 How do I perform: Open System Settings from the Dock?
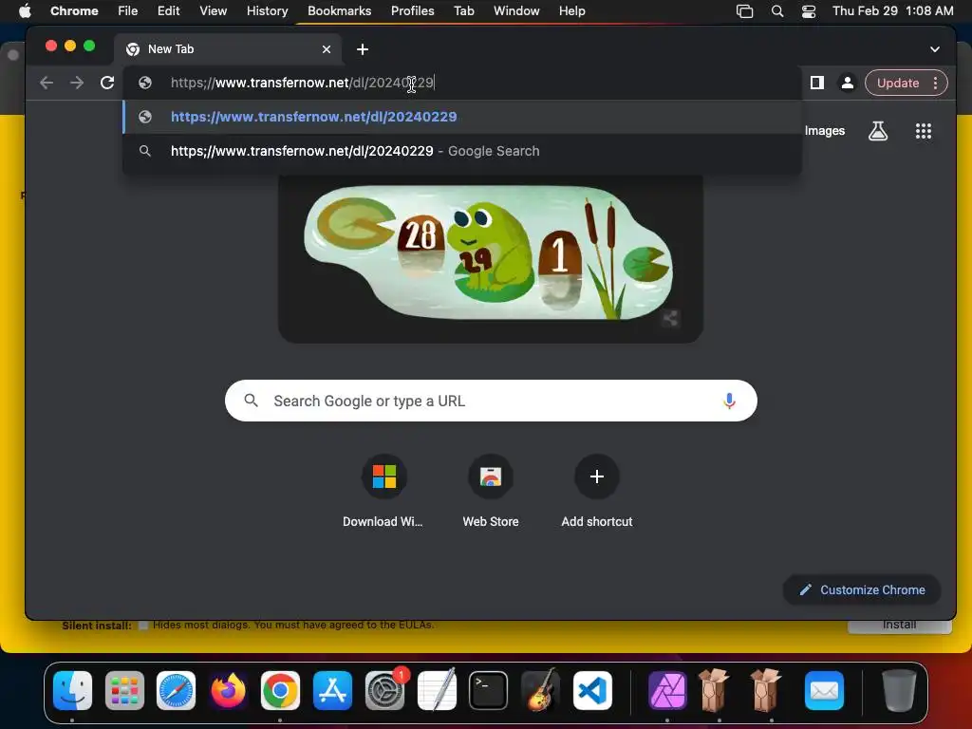384,690
